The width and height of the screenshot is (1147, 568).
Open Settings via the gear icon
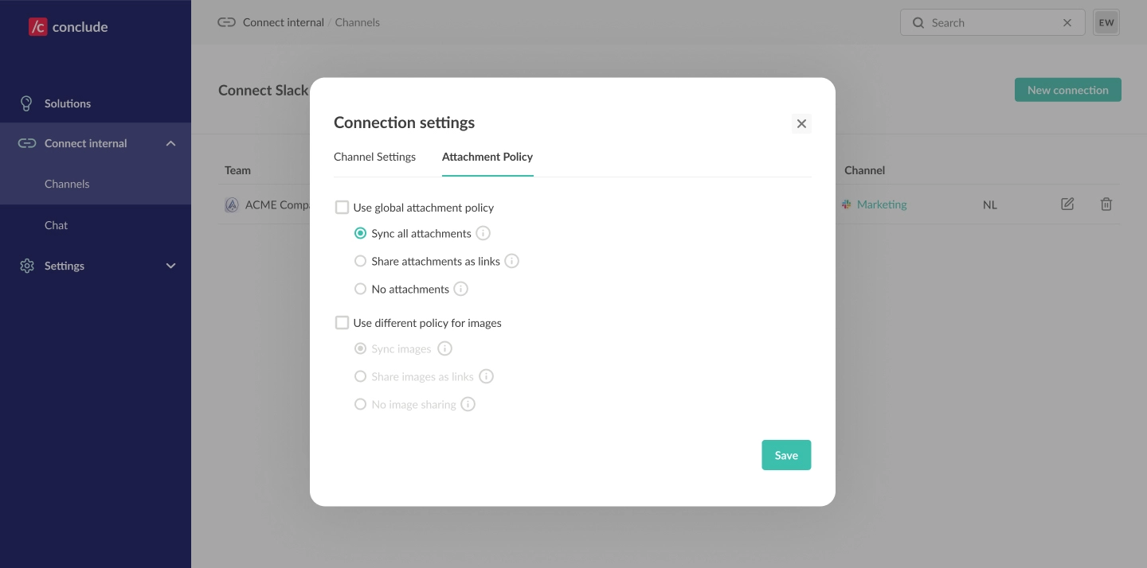tap(26, 266)
